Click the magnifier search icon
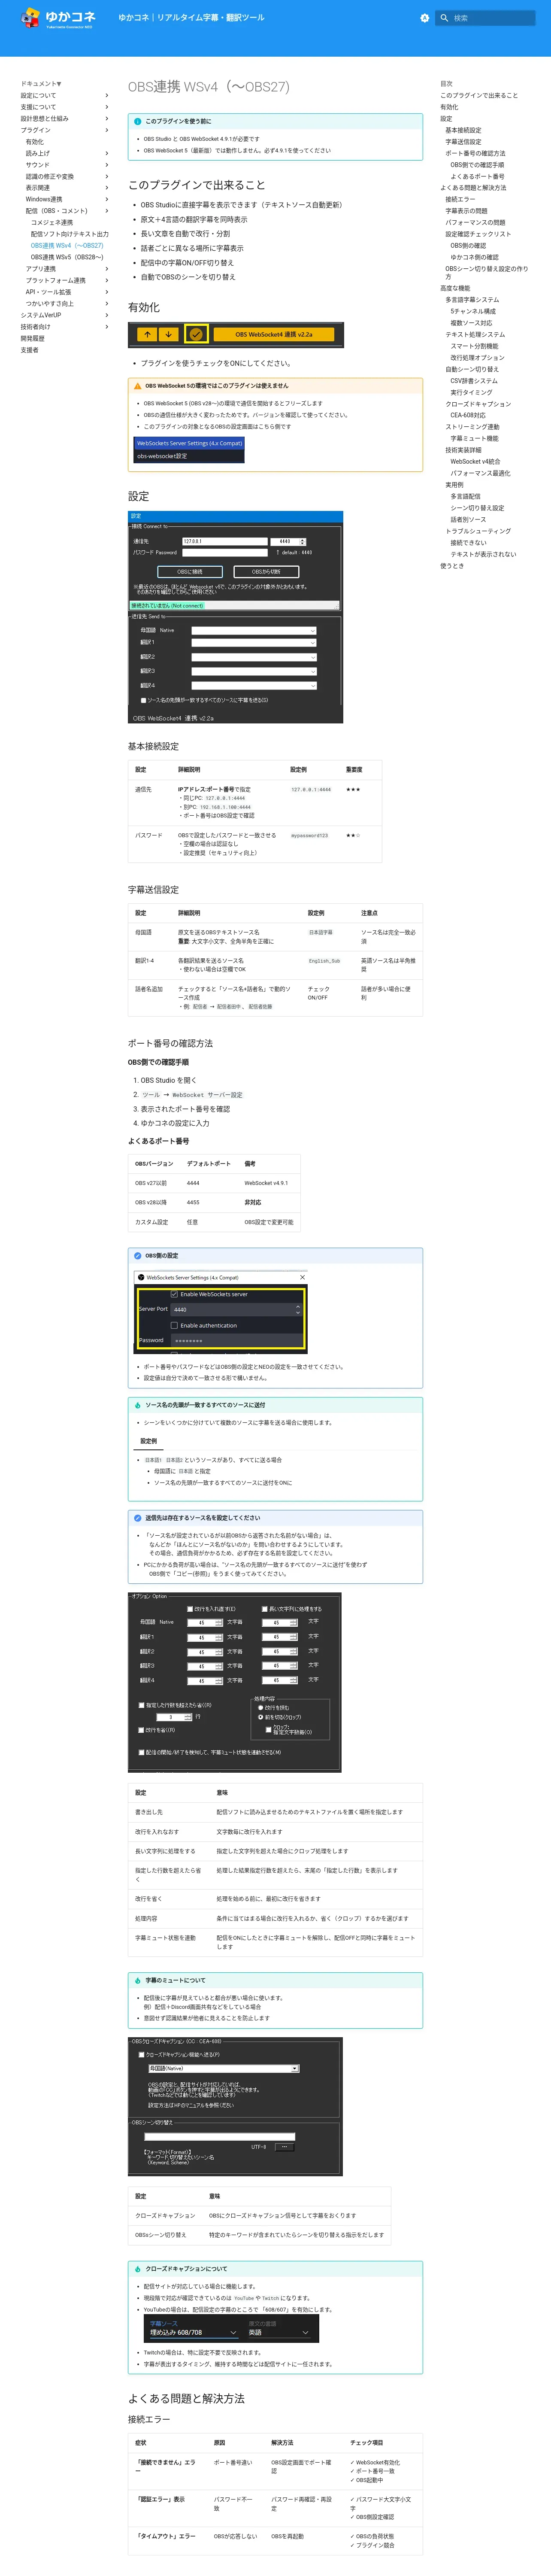551x2576 pixels. point(444,18)
